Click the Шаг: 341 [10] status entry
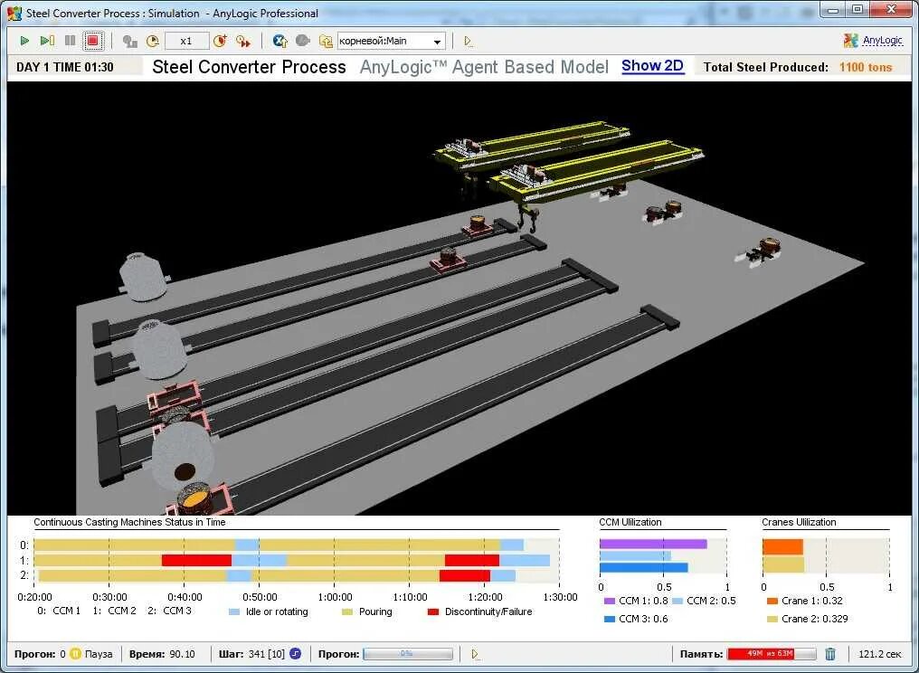 tap(251, 654)
